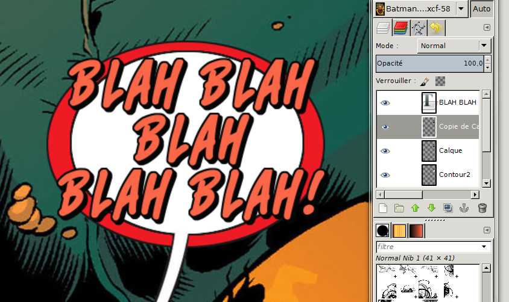The width and height of the screenshot is (509, 302).
Task: Hide the BLAH BLAH text layer
Action: click(385, 103)
